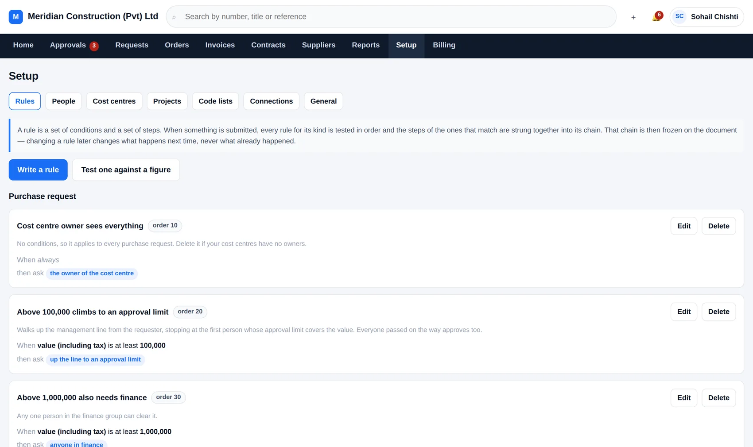753x447 pixels.
Task: Switch to the Connections tab
Action: coord(272,101)
